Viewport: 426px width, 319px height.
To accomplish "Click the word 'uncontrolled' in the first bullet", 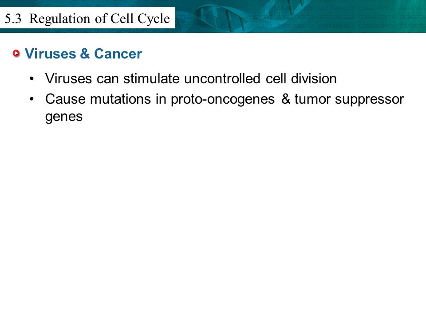I will tap(222, 79).
